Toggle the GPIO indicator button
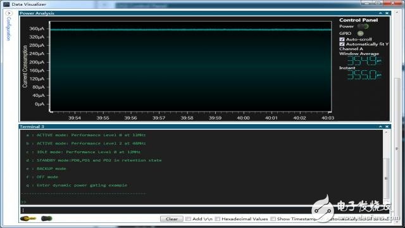 (360, 34)
